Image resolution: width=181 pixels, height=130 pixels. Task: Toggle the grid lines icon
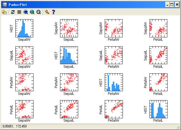tap(19, 12)
